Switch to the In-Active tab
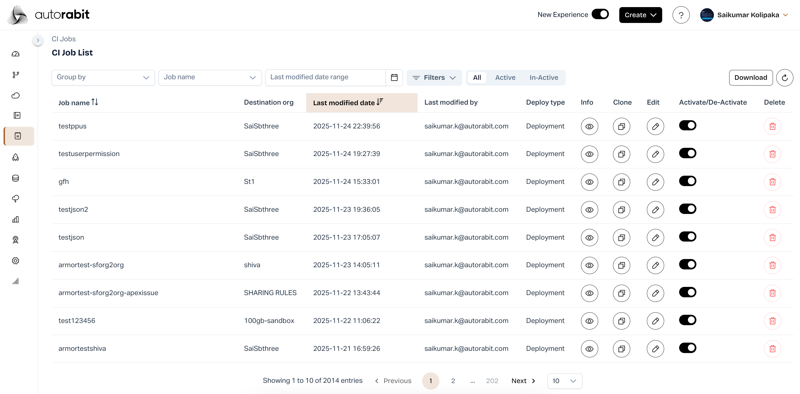Screen dimensions: 800x394 click(544, 78)
